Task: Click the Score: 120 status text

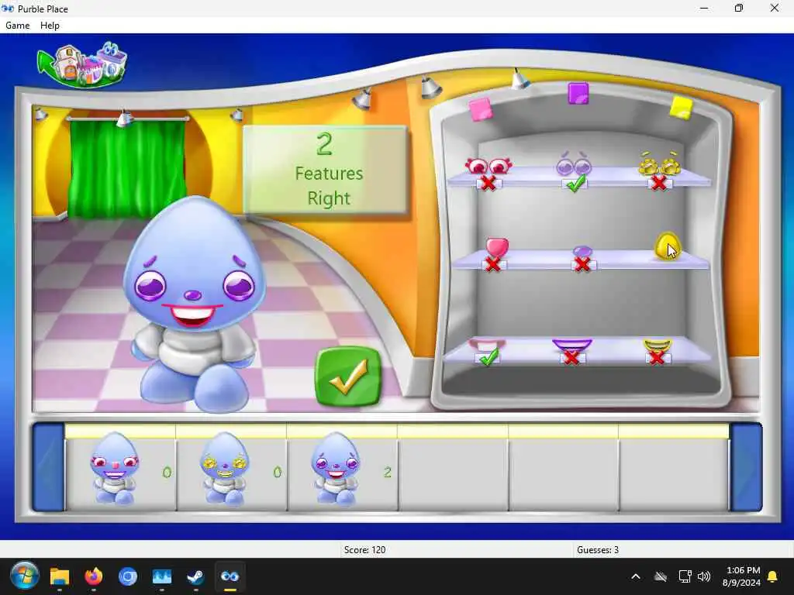Action: (x=364, y=549)
